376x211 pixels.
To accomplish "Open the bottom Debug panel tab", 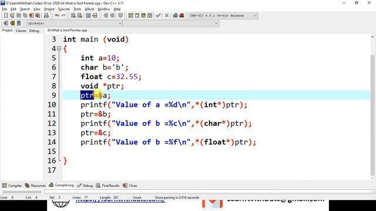I will pyautogui.click(x=85, y=185).
